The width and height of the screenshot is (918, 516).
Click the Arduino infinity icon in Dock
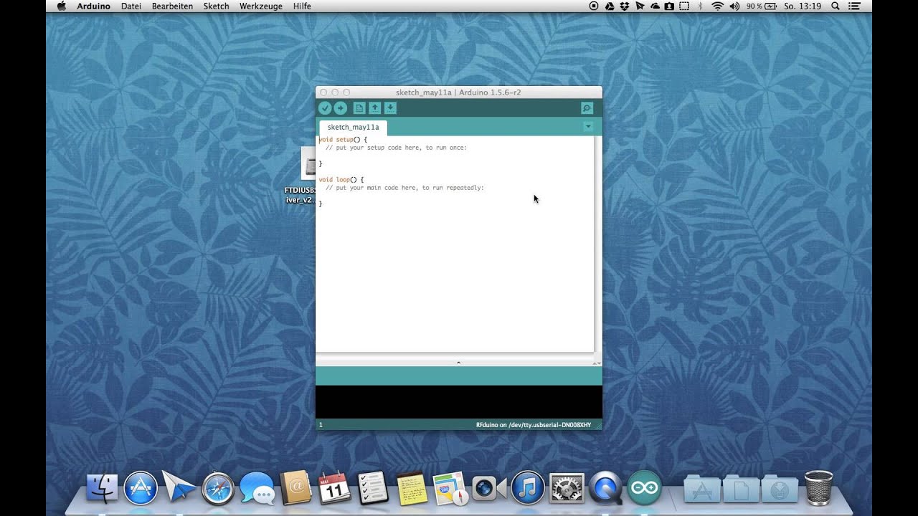(644, 488)
